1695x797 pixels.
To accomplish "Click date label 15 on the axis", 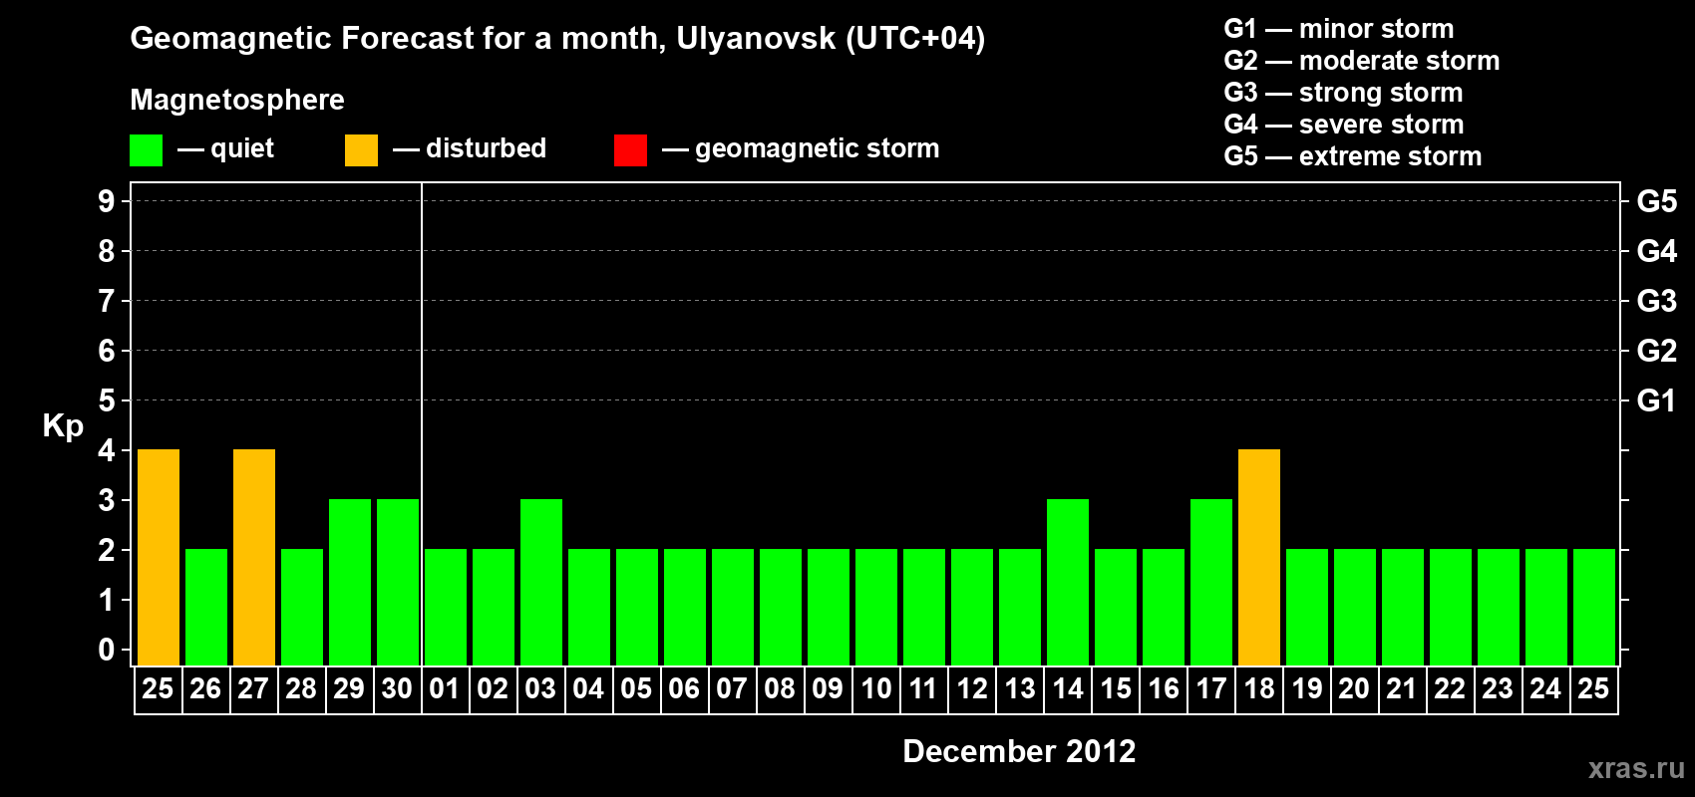I will (x=1115, y=688).
